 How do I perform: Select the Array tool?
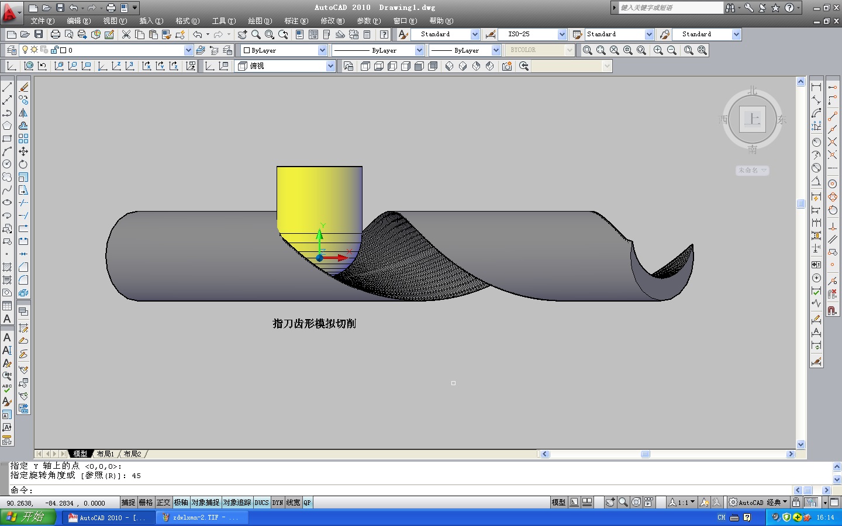pyautogui.click(x=23, y=139)
